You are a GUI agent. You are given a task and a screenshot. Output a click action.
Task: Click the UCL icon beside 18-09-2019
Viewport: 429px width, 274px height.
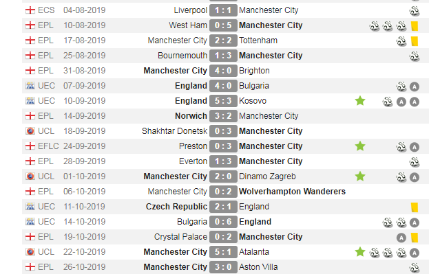coord(30,131)
